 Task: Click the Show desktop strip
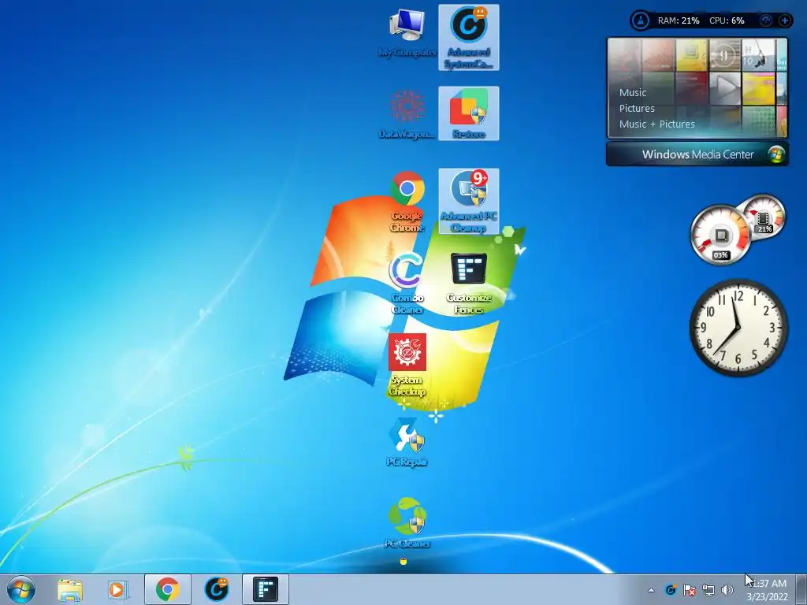(x=802, y=589)
